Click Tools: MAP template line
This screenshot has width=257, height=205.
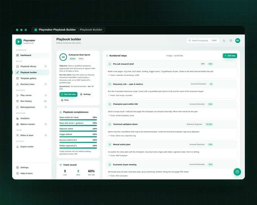tap(118, 156)
